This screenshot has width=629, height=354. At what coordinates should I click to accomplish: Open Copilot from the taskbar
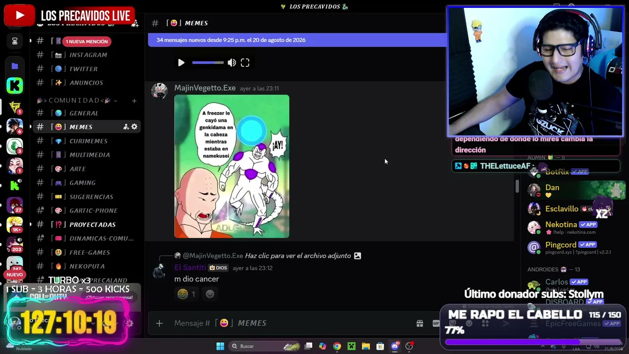click(x=322, y=346)
